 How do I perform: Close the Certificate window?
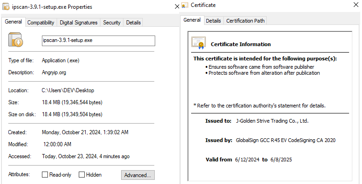356,5
